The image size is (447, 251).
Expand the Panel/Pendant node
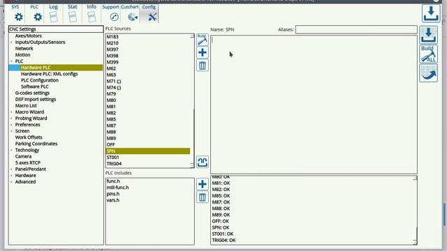click(x=11, y=169)
